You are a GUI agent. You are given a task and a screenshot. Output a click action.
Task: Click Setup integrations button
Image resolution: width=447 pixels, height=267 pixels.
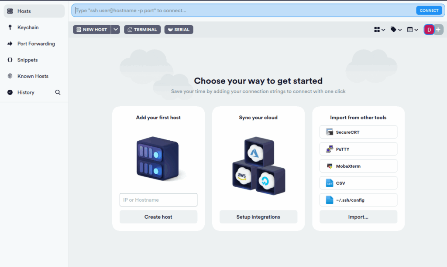point(258,217)
